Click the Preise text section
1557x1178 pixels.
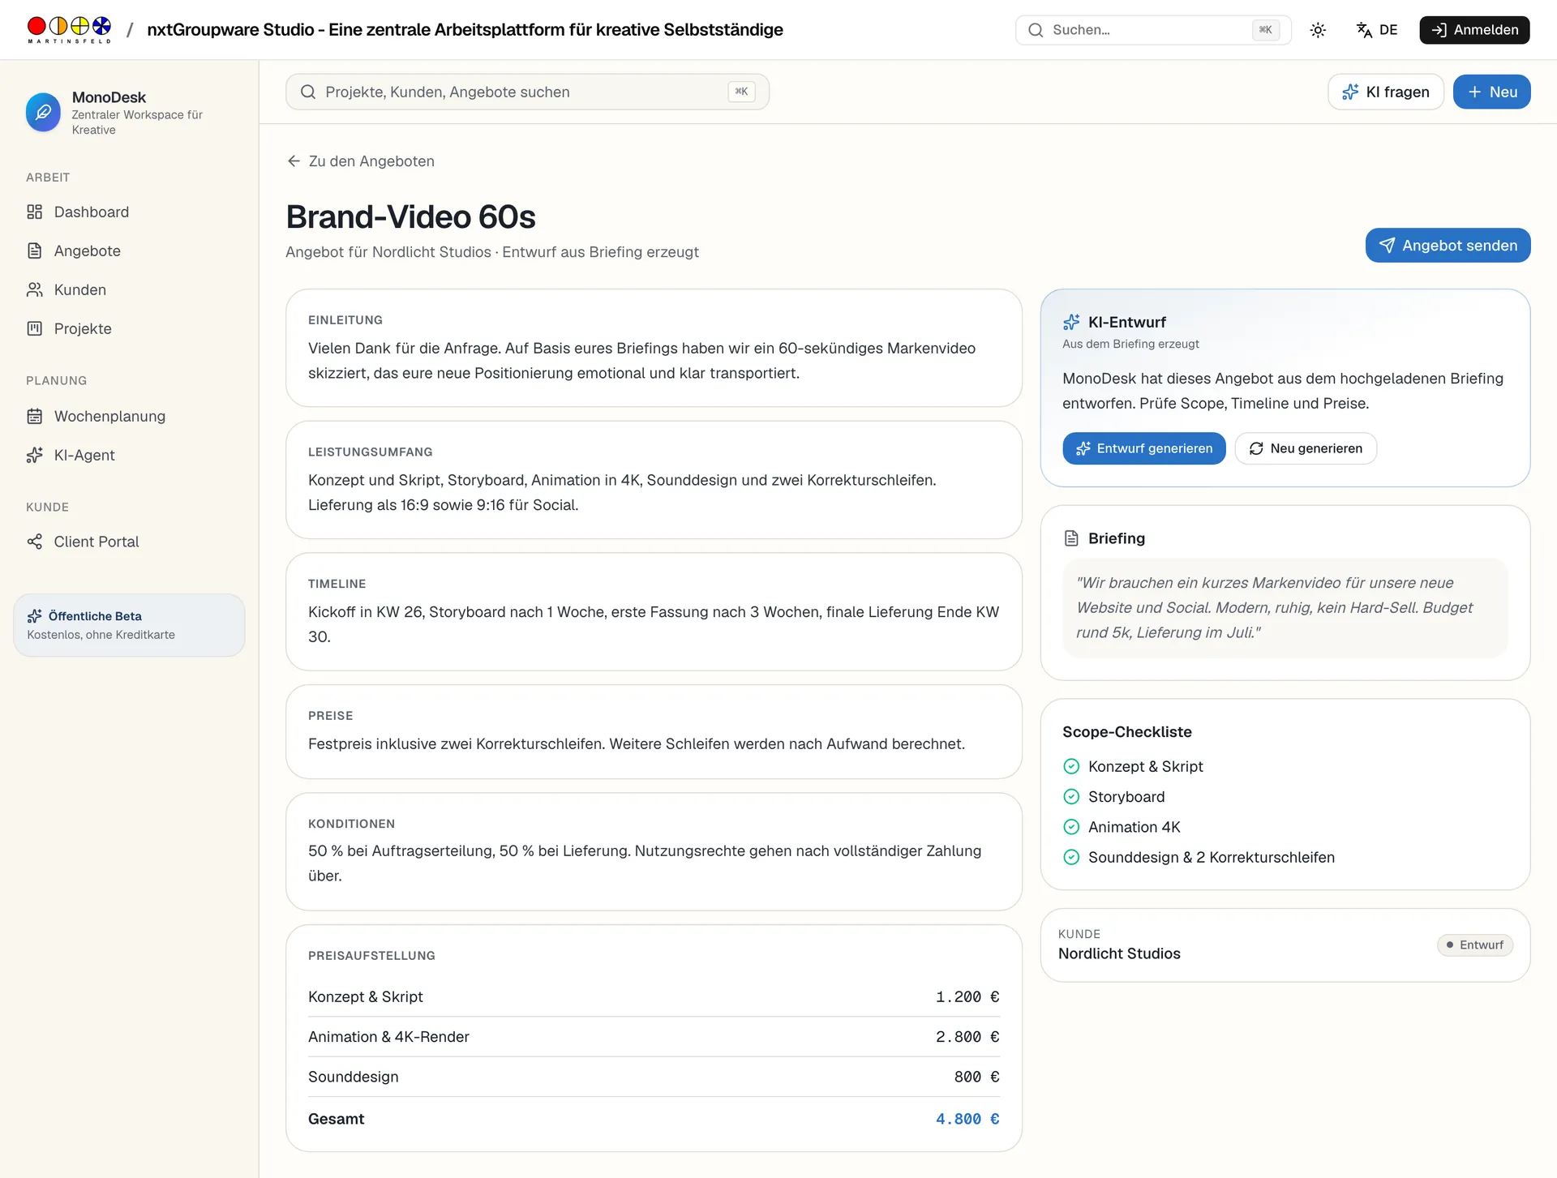(x=654, y=732)
